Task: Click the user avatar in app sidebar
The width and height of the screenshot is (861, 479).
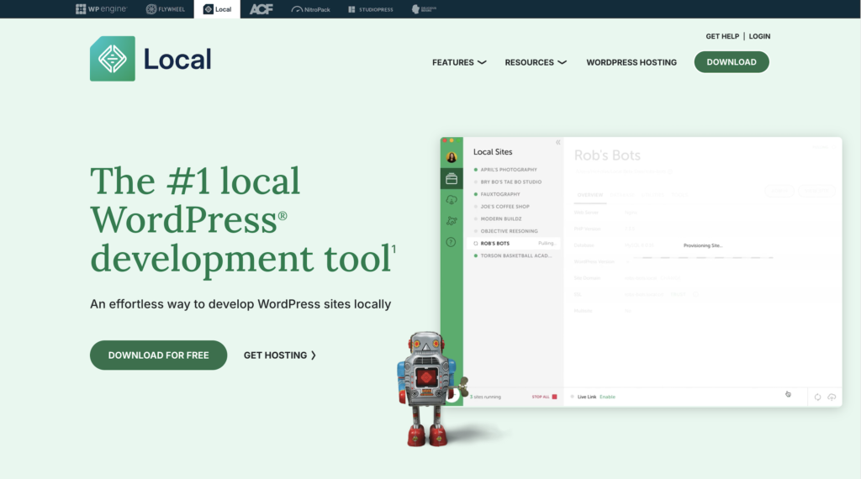Action: (452, 157)
